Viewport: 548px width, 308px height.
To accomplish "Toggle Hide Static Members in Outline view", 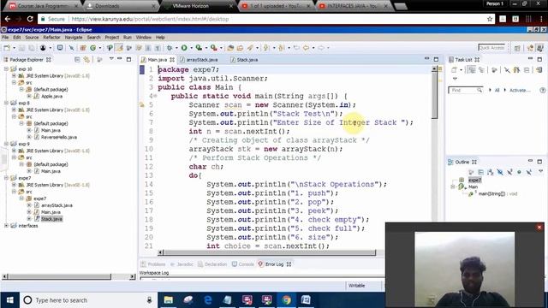I will [x=509, y=172].
